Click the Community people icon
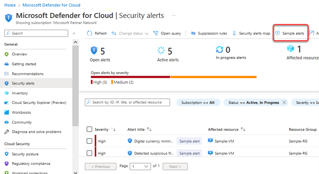This screenshot has width=319, height=174. [7, 122]
